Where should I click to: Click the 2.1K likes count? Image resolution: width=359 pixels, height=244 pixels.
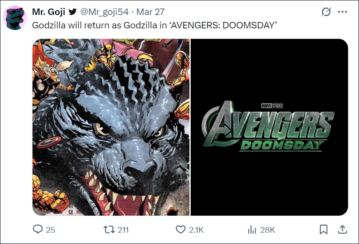pos(196,230)
